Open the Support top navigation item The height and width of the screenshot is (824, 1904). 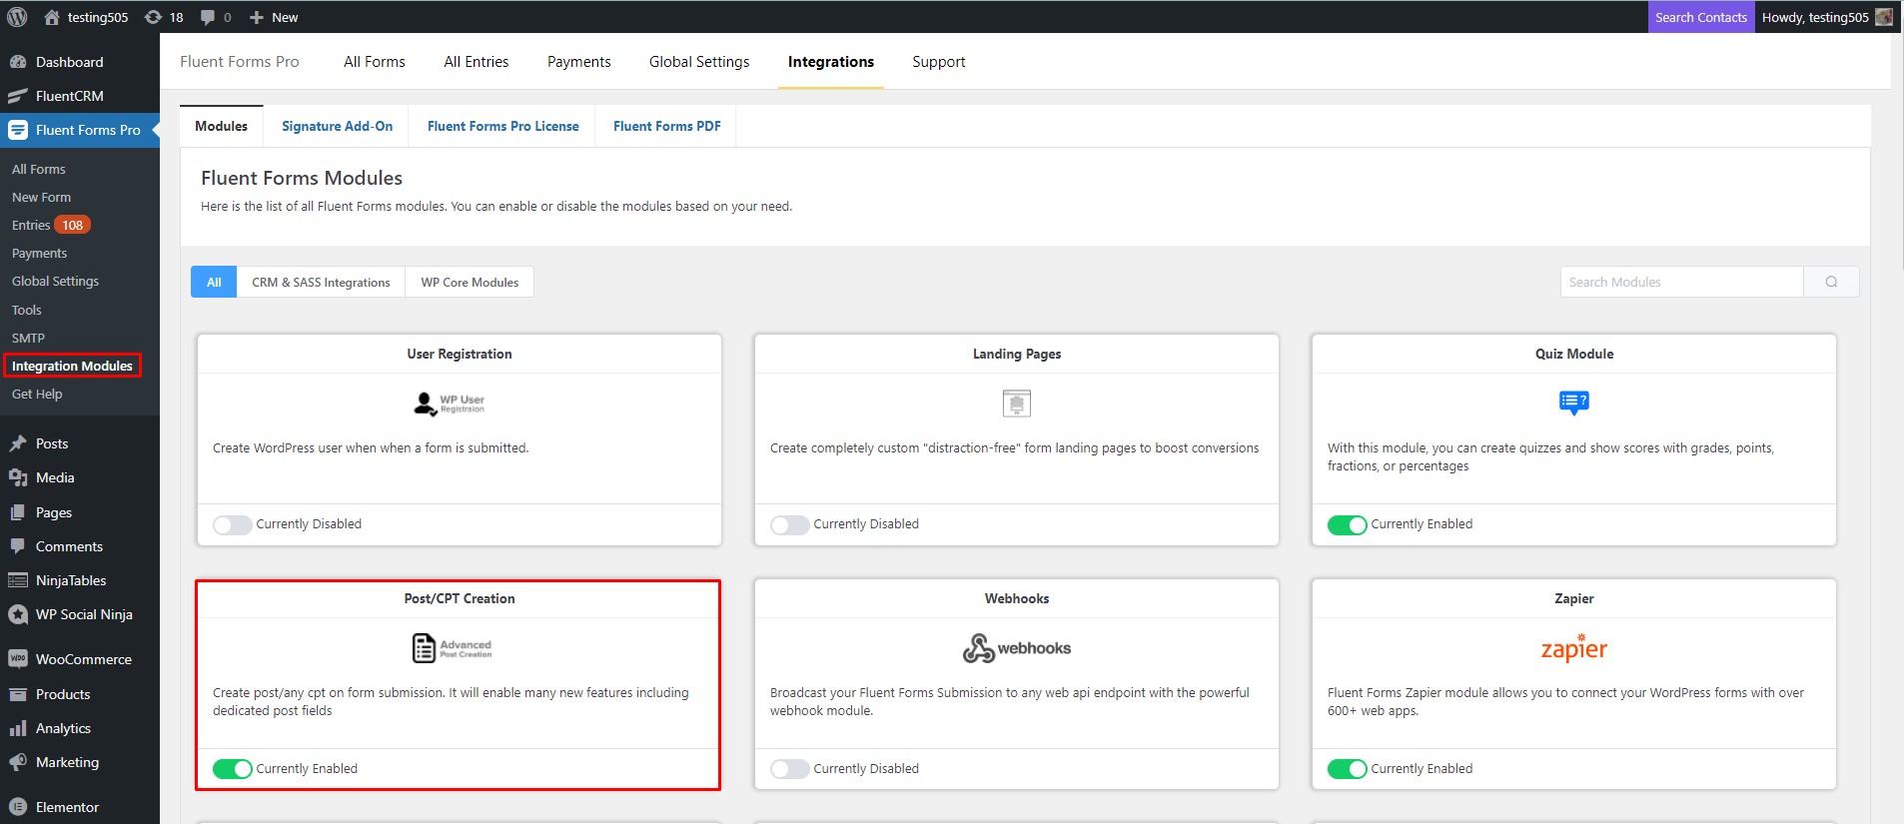point(939,62)
